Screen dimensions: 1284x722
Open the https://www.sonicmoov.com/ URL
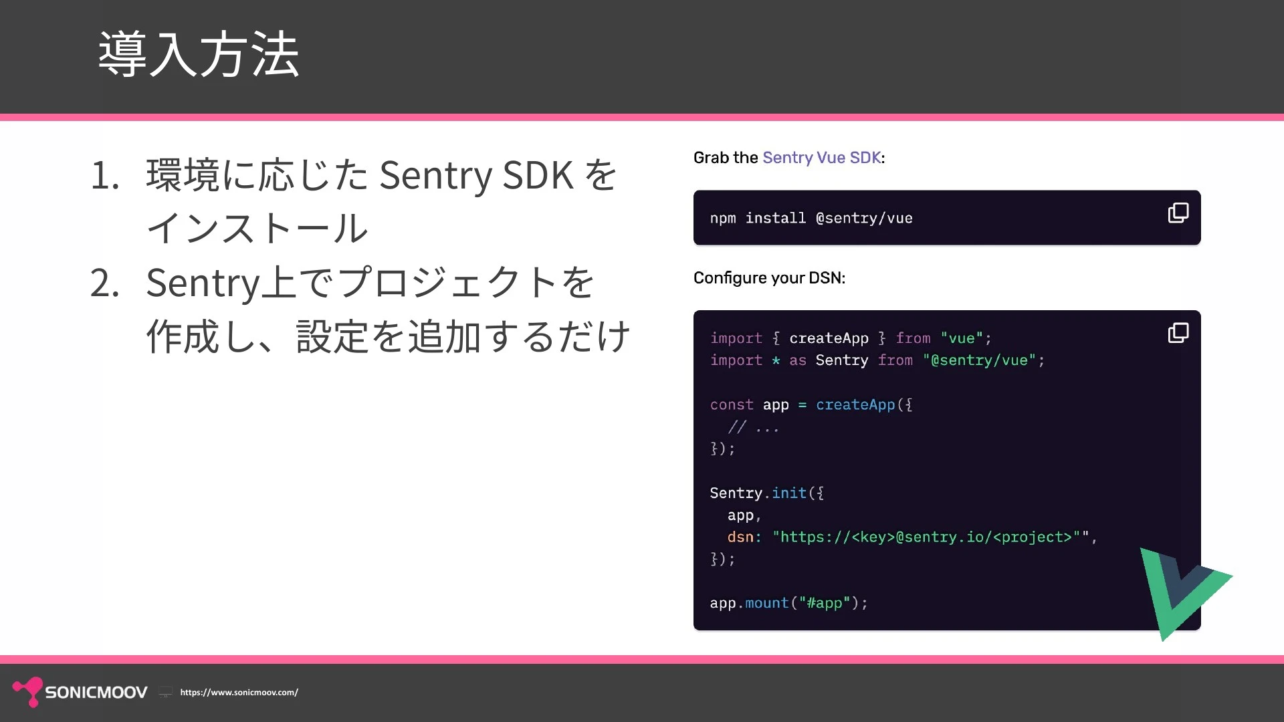pyautogui.click(x=239, y=693)
